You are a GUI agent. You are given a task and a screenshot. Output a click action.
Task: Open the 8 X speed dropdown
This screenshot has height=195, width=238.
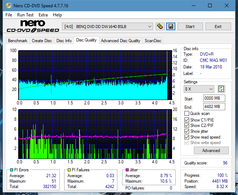[199, 89]
